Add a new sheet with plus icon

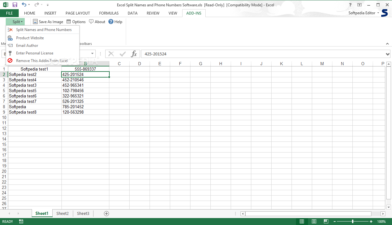pyautogui.click(x=106, y=214)
